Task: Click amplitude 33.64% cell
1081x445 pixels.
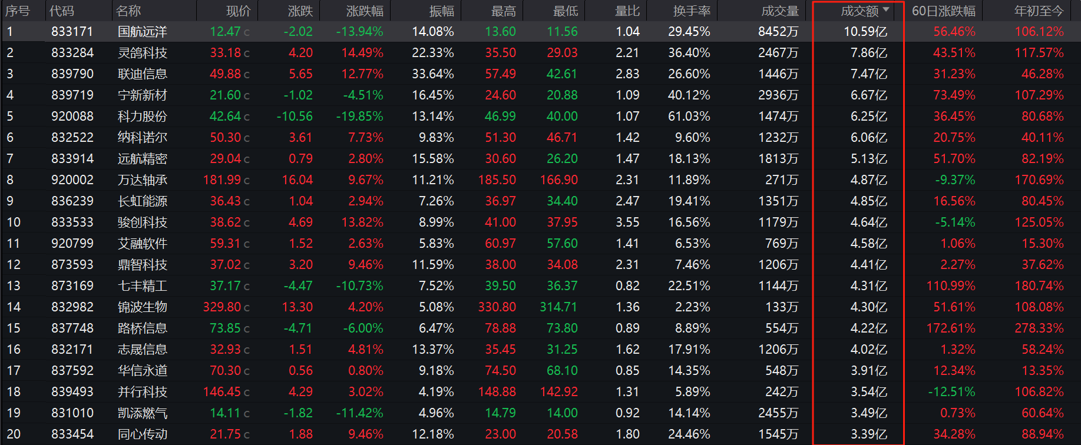Action: tap(433, 74)
